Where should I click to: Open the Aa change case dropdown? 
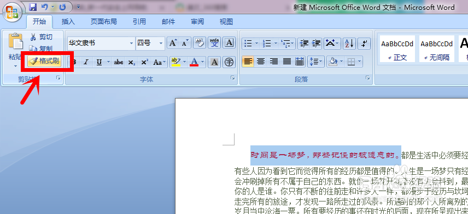click(x=160, y=62)
